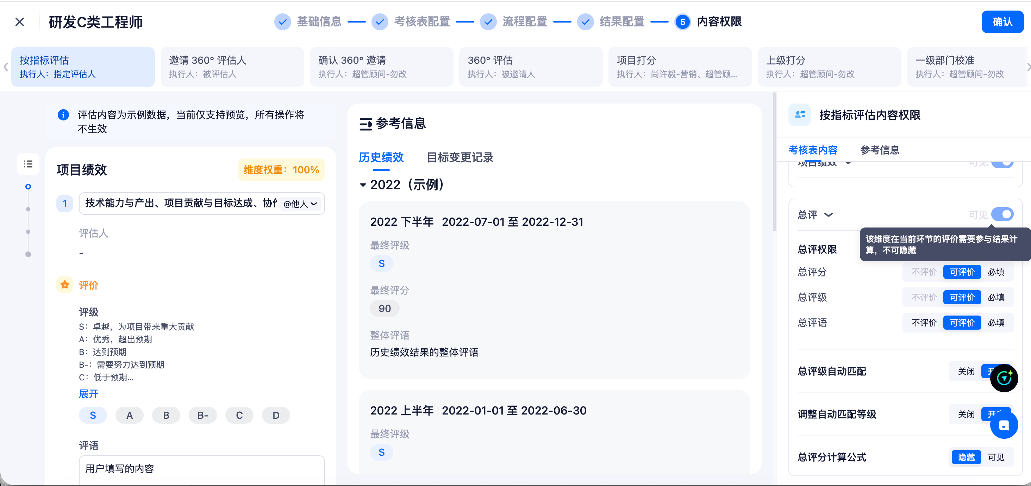1031x486 pixels.
Task: Collapse the 2022（示例）history group
Action: [363, 185]
